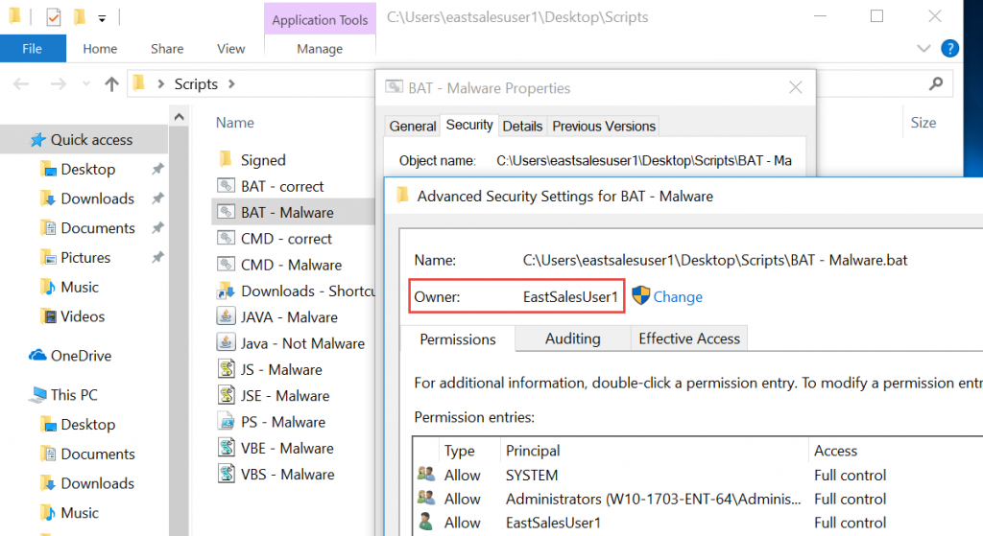The image size is (983, 536).
Task: Click the CMD - correct file icon
Action: [x=226, y=239]
